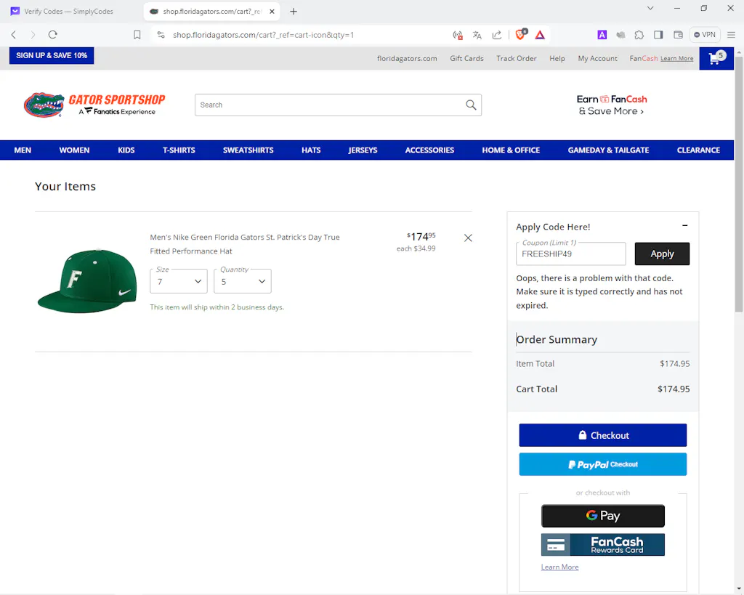Click the Apply coupon button

[x=662, y=254]
